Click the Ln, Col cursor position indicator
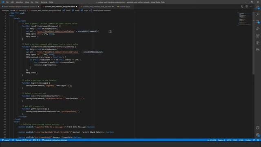 tap(212, 140)
